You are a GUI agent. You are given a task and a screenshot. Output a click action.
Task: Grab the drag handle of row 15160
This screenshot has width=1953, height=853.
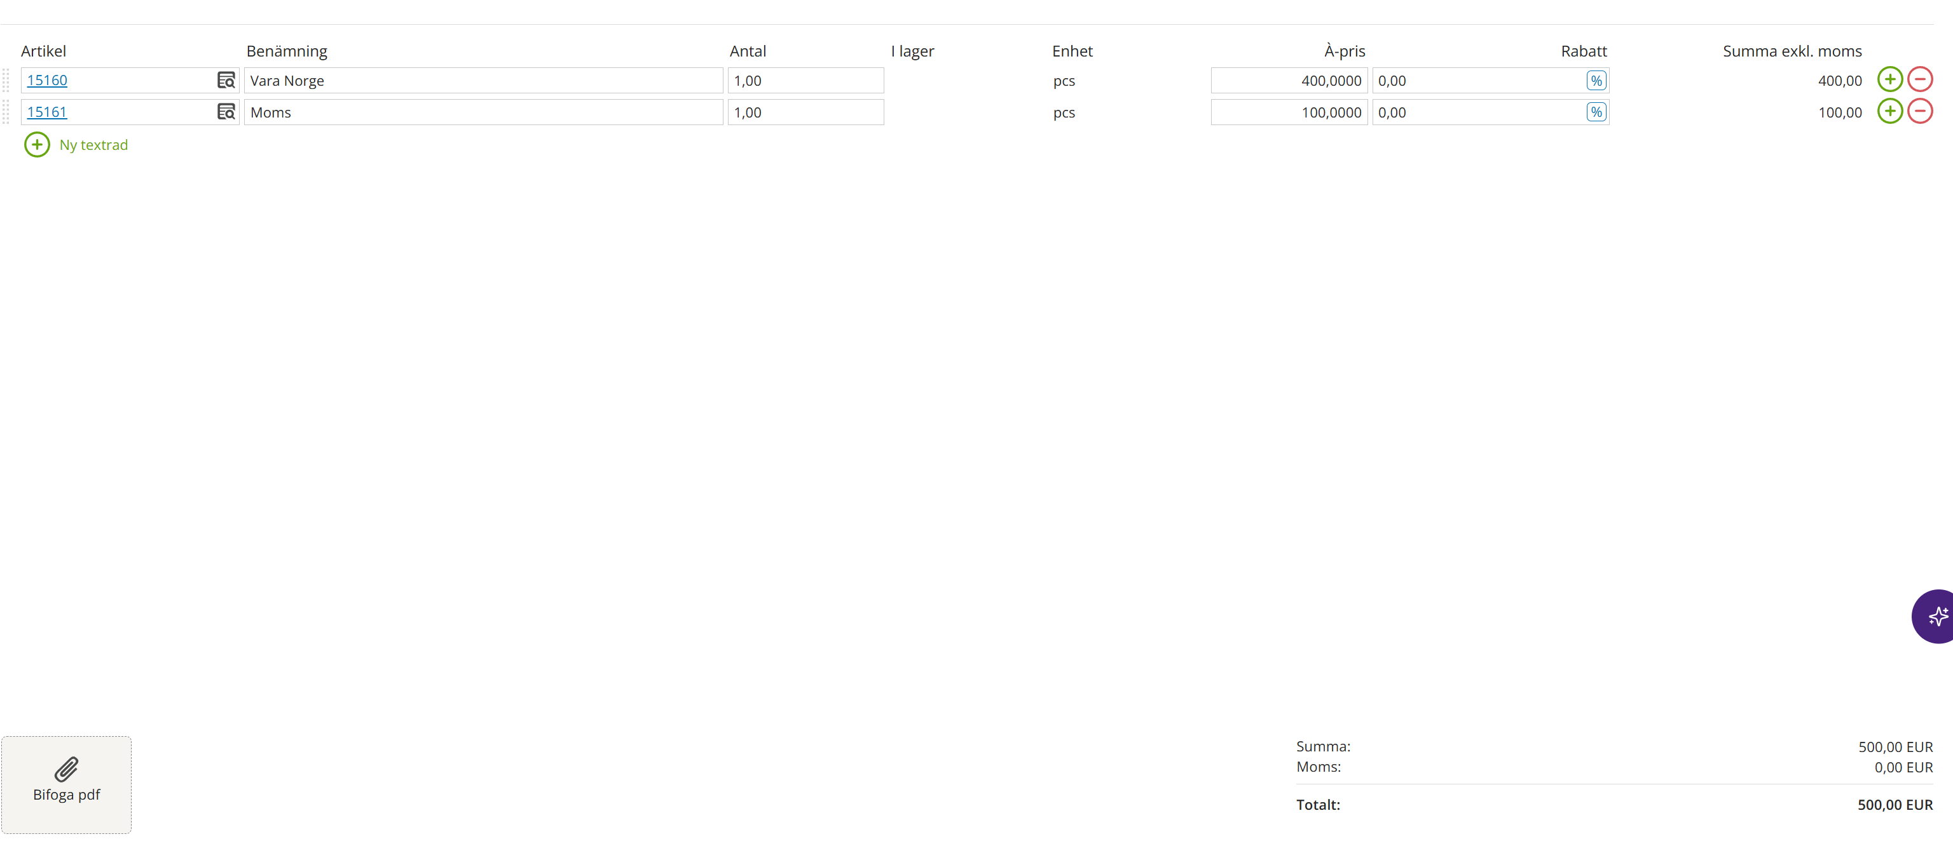click(6, 80)
